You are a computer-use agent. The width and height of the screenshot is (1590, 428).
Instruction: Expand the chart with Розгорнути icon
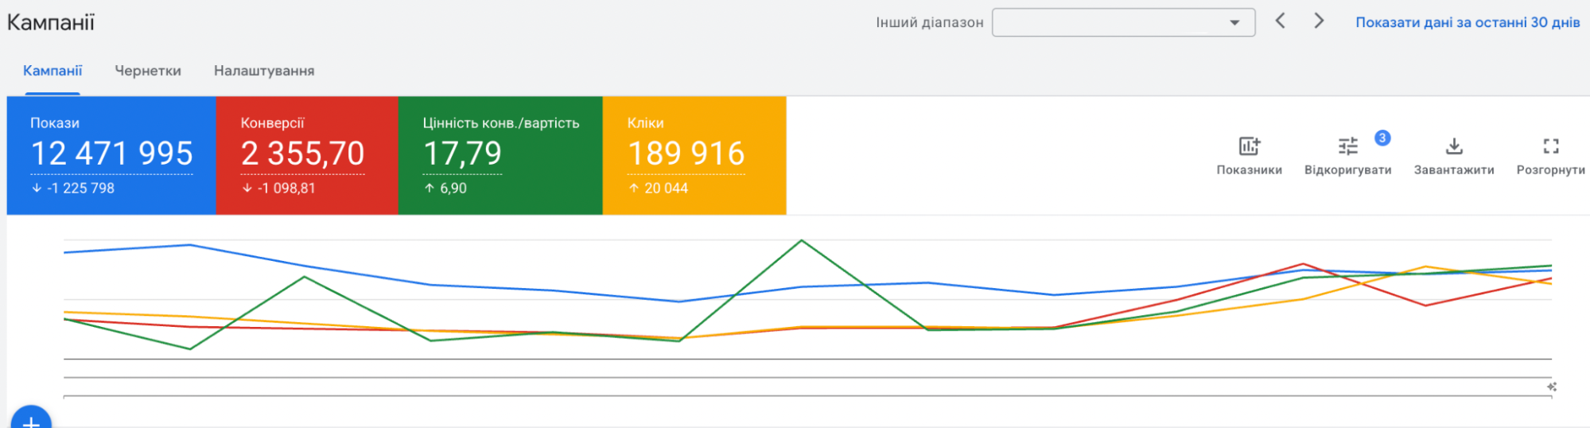[x=1550, y=146]
